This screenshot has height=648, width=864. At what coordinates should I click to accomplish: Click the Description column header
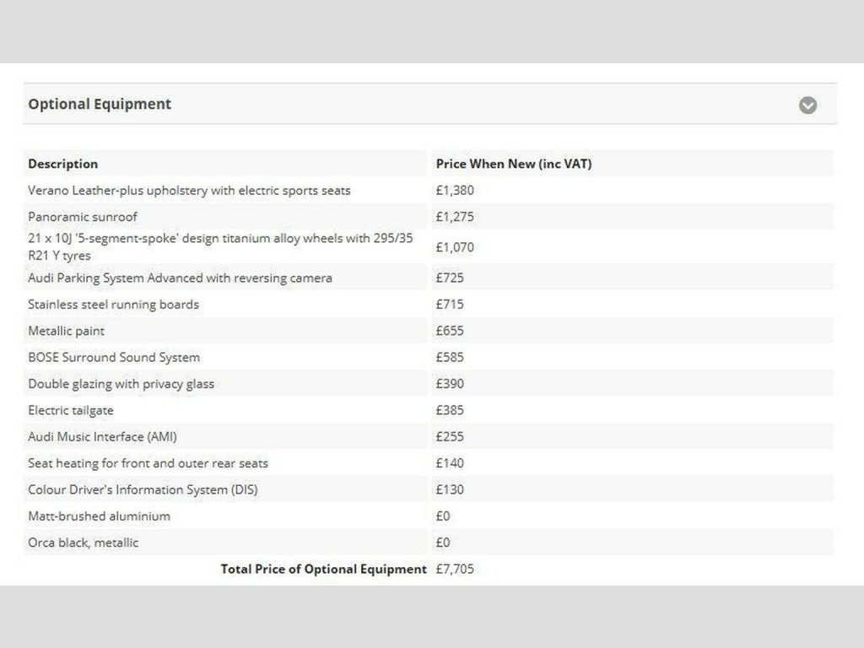point(62,164)
